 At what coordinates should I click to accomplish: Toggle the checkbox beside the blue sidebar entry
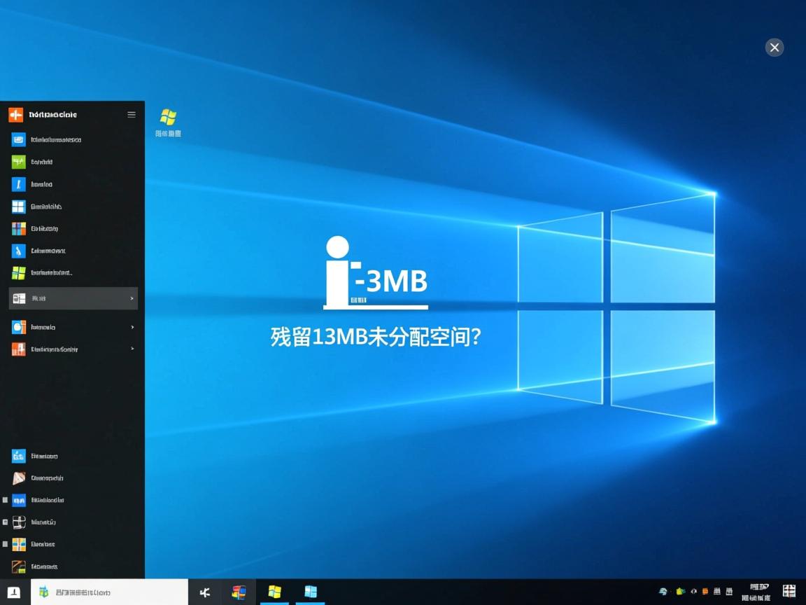pos(6,499)
